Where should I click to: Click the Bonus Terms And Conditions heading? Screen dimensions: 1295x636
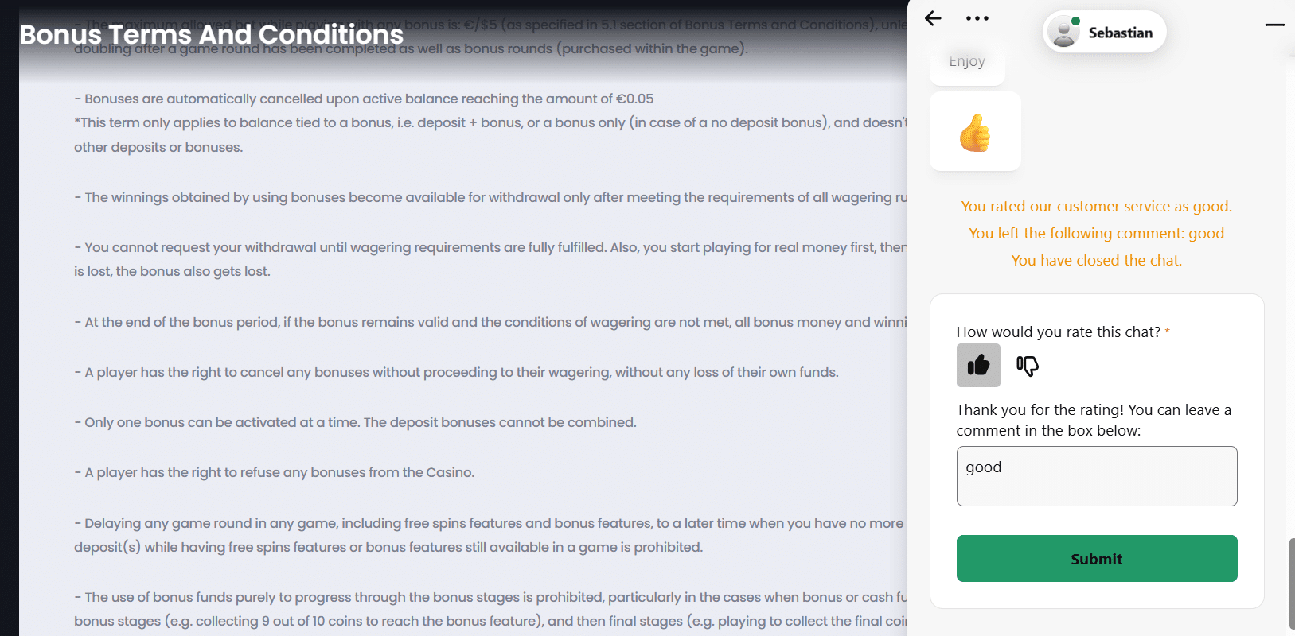(212, 35)
